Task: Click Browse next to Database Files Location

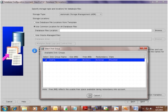Action: (x=159, y=31)
